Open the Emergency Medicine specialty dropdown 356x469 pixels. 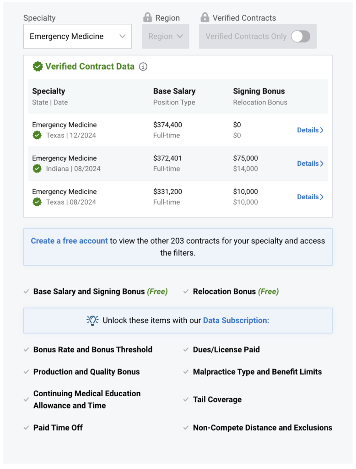77,37
